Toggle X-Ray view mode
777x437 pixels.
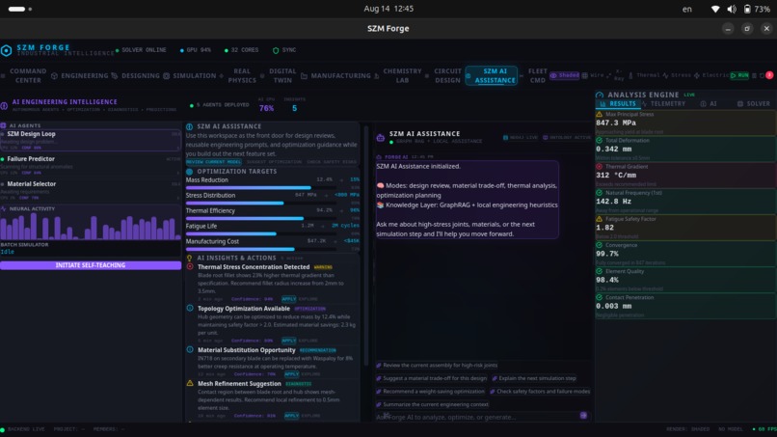click(616, 75)
